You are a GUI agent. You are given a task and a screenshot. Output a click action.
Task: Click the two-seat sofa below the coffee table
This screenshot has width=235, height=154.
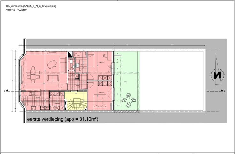[53, 78]
